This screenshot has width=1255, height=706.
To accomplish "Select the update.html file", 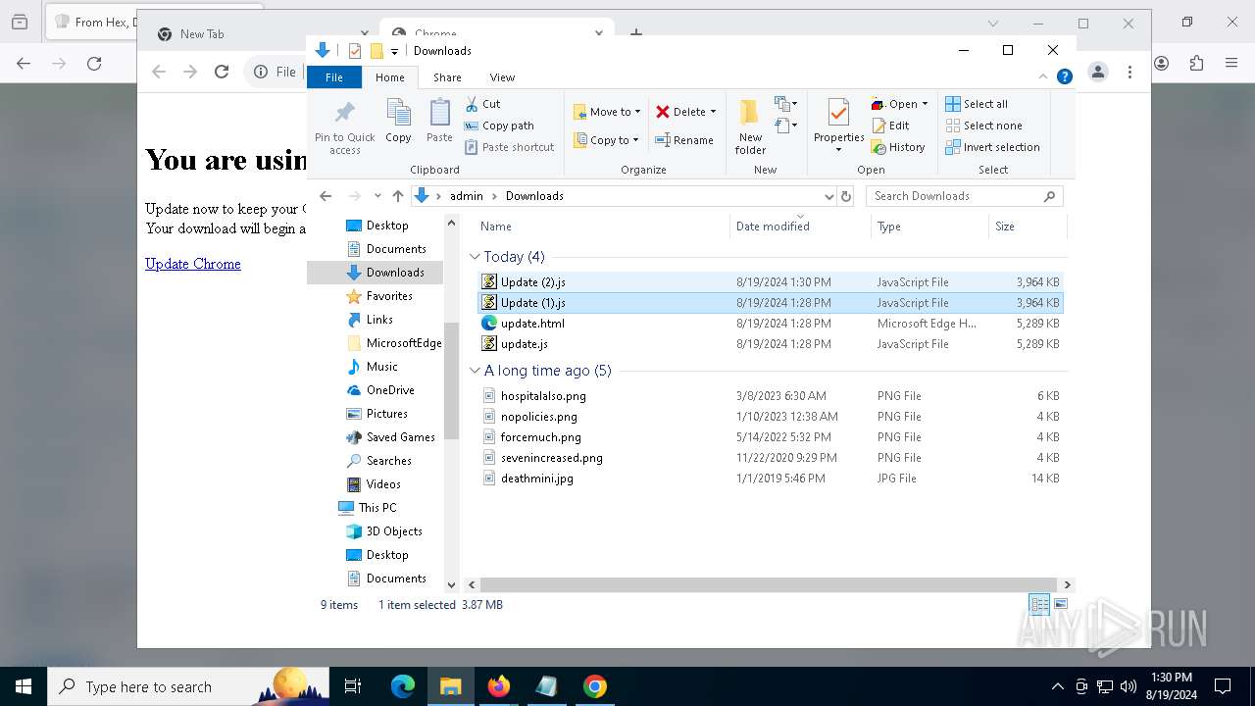I will tap(770, 324).
